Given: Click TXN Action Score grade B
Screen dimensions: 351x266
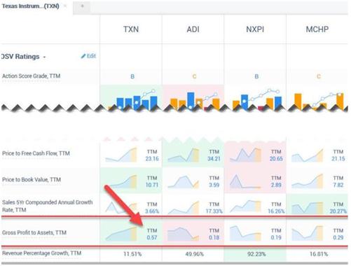Looking at the screenshot, I should [132, 76].
